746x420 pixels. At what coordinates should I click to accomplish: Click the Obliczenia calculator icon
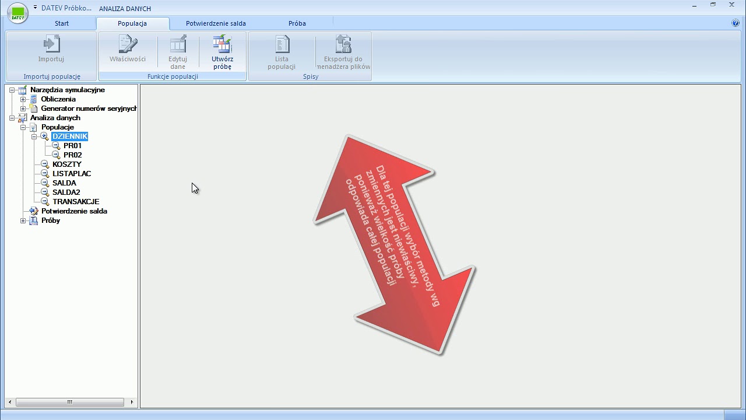(33, 99)
